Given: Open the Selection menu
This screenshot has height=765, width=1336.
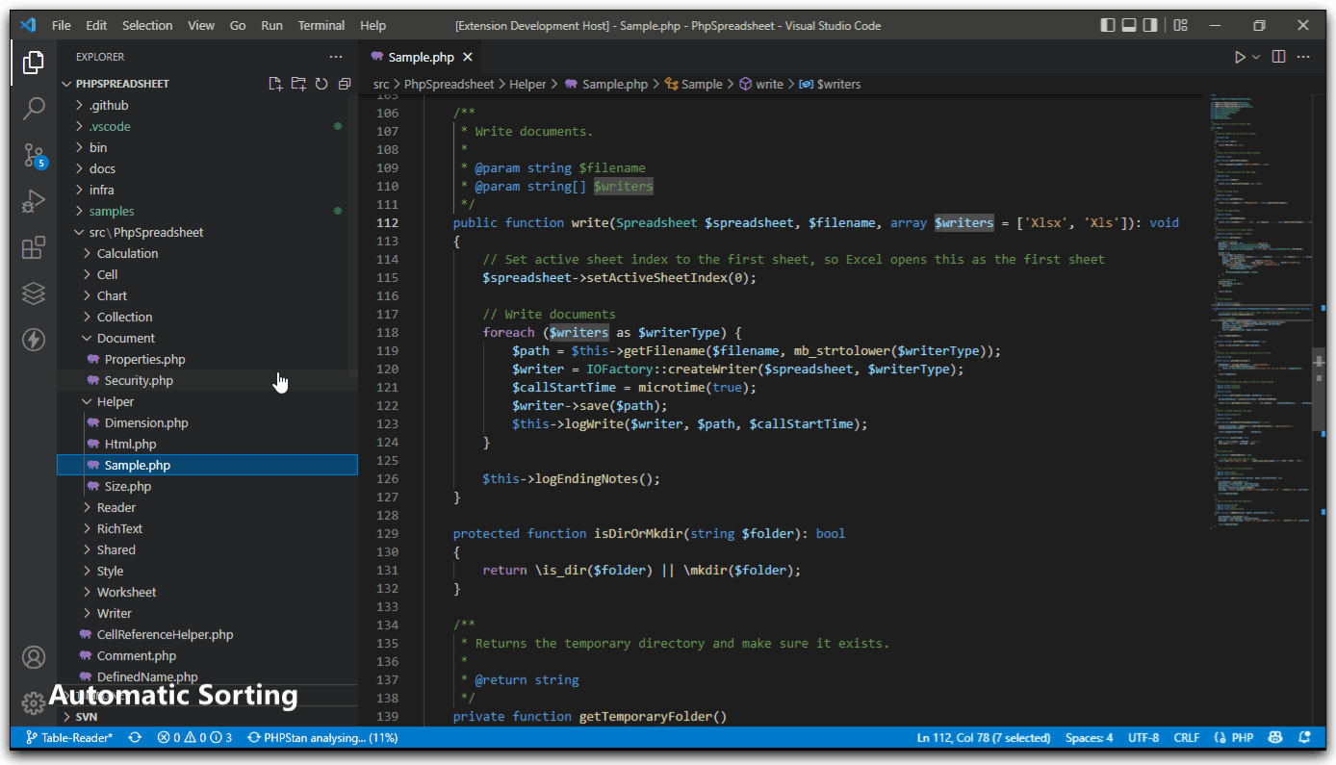Looking at the screenshot, I should tap(147, 26).
